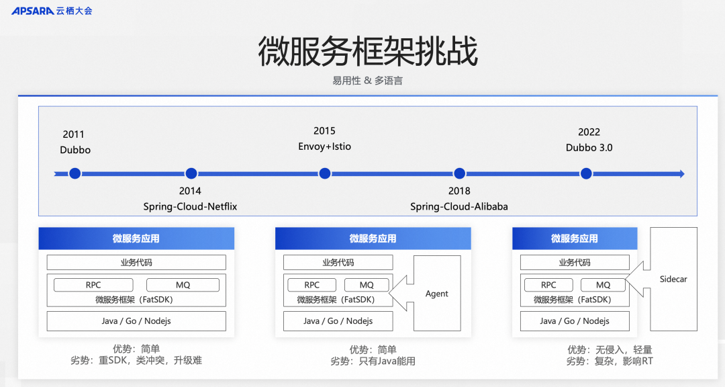
Task: Click the 2015 Envoy+Istio timeline dot
Action: pos(325,173)
